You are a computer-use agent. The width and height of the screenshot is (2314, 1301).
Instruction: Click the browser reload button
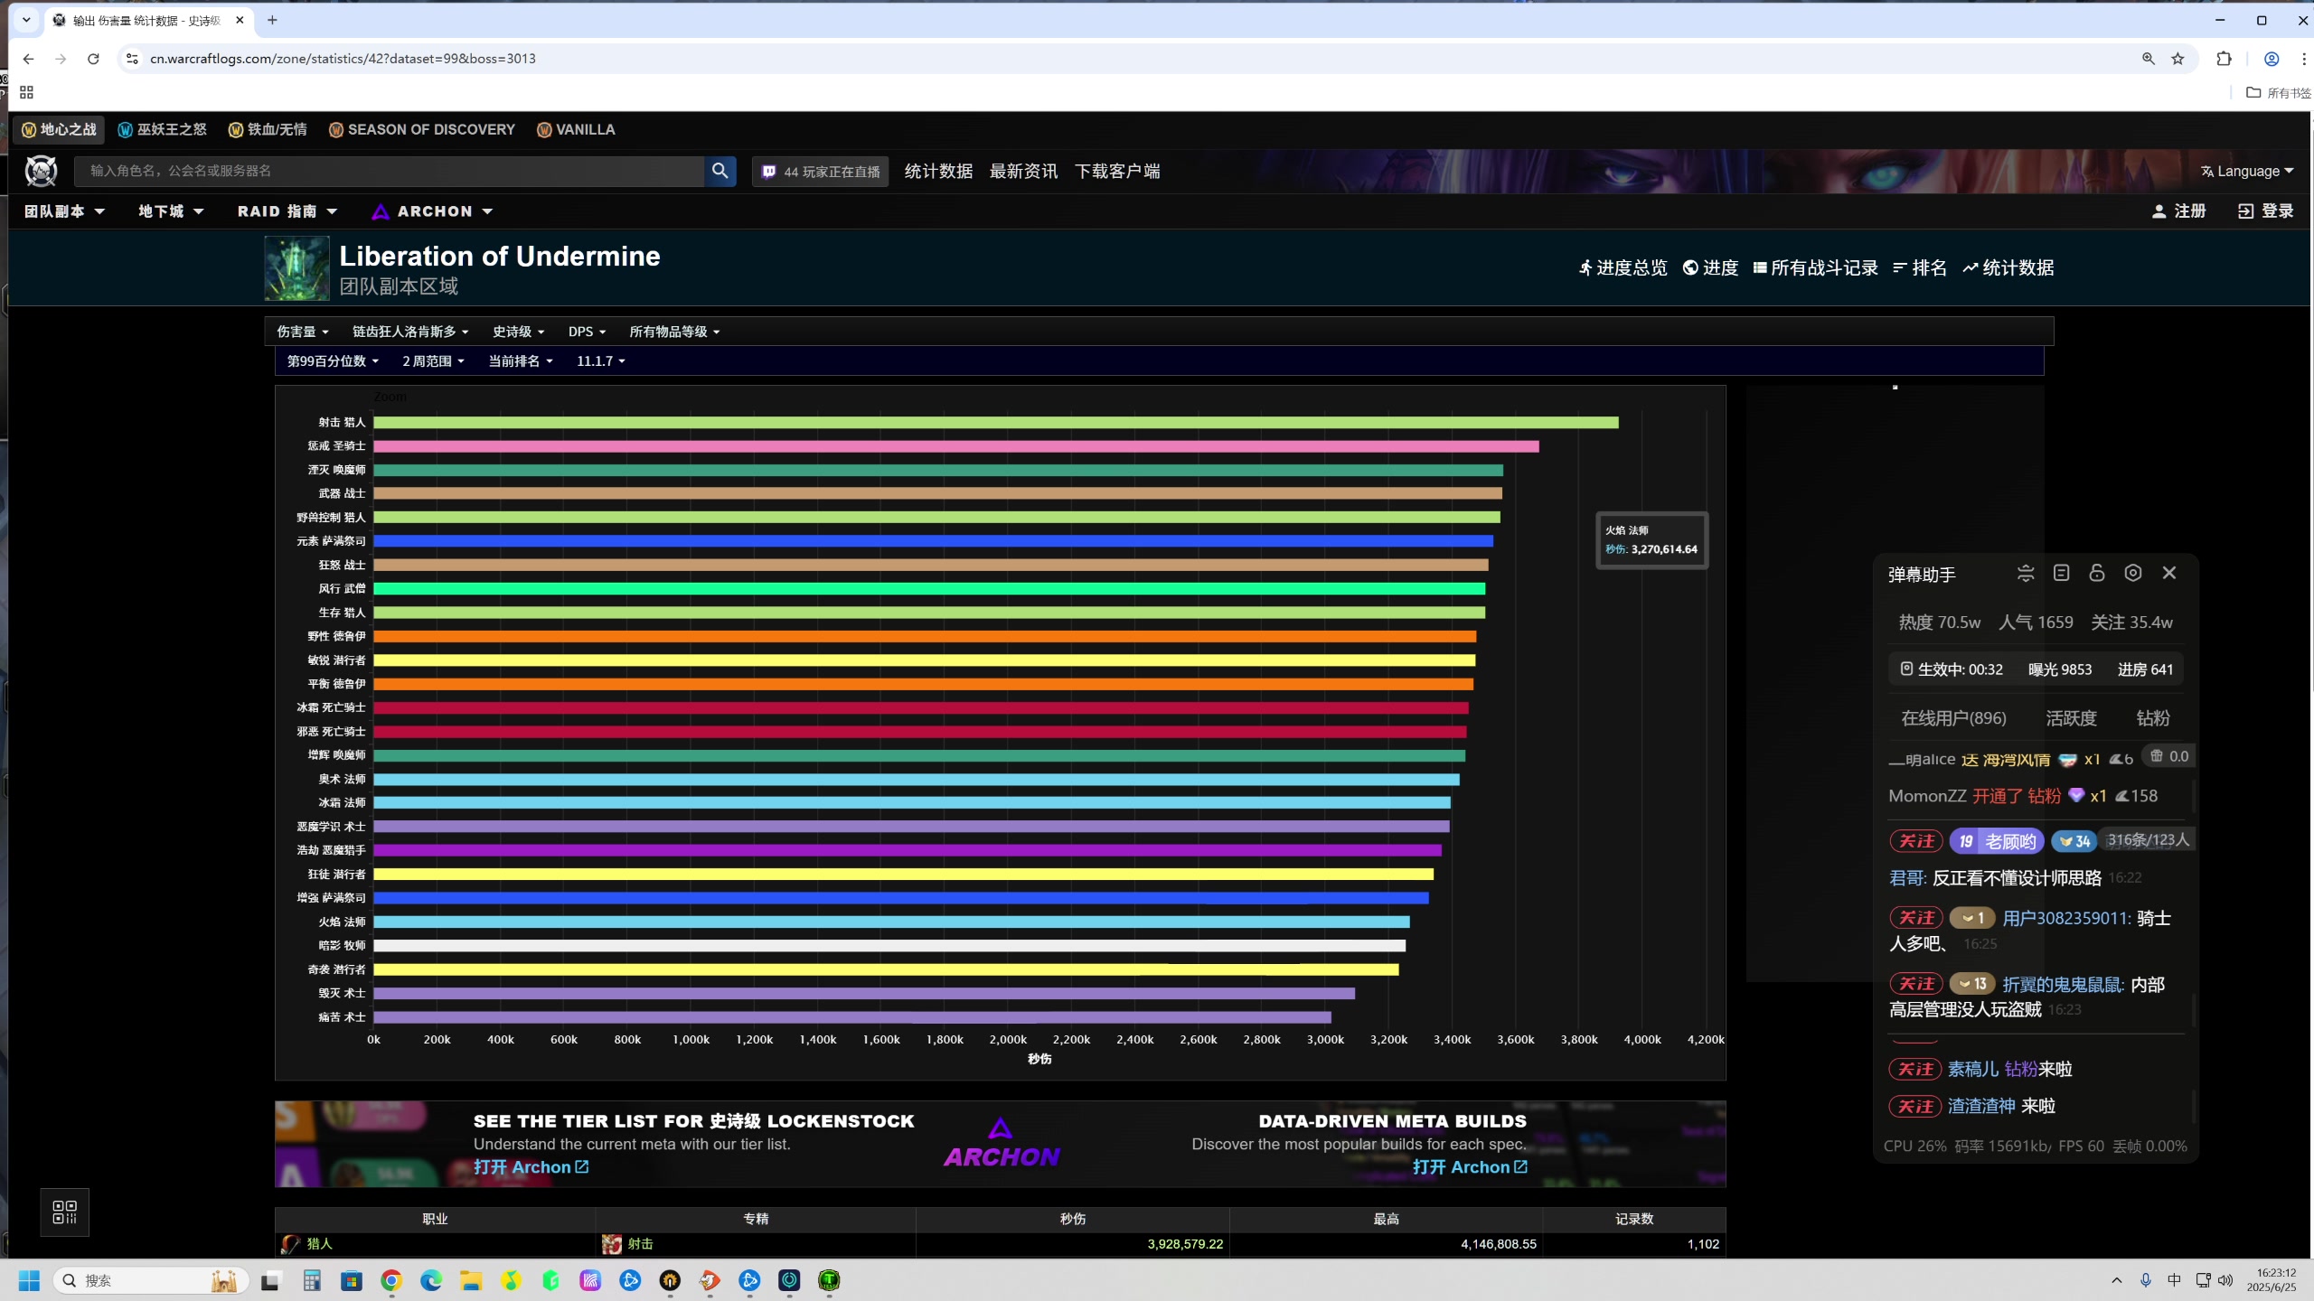point(93,59)
